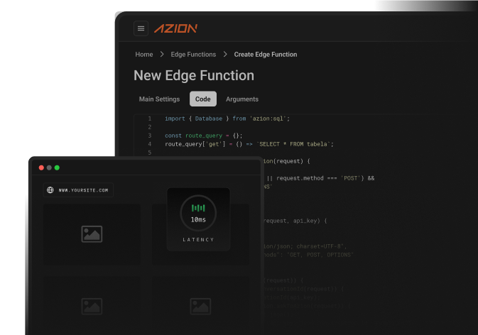Click the globe icon next to www.yoursite.com
The width and height of the screenshot is (478, 335).
(x=50, y=190)
